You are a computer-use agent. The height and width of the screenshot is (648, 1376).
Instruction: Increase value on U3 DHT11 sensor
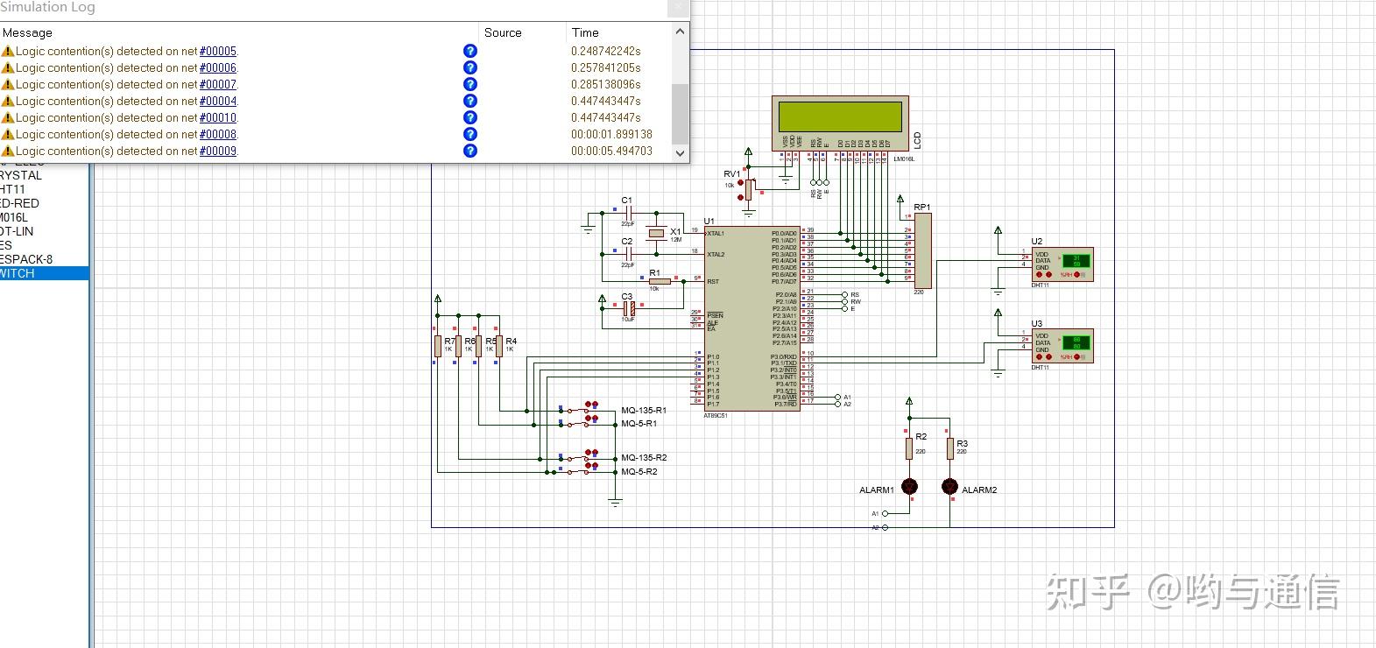[x=1049, y=356]
